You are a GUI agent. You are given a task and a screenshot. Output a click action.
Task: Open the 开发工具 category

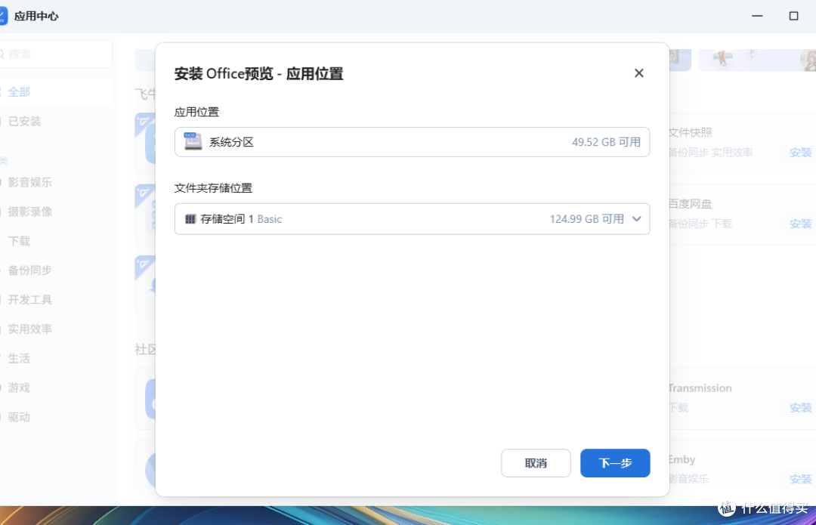point(30,300)
